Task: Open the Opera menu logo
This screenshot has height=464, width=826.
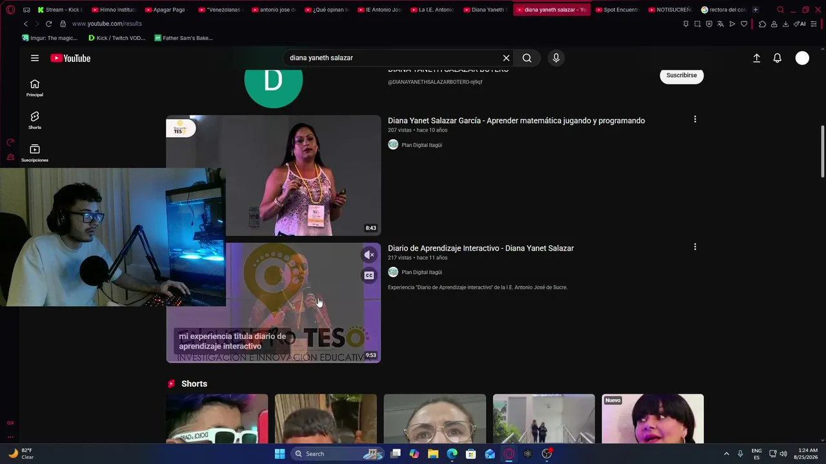Action: pyautogui.click(x=10, y=10)
